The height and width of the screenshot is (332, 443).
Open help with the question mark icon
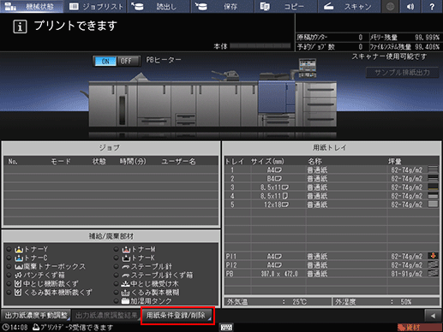[x=432, y=6]
